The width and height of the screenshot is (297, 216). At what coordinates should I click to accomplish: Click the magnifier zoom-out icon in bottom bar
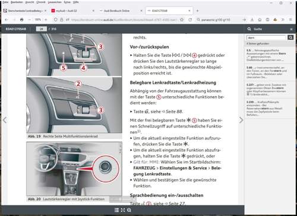(x=129, y=210)
